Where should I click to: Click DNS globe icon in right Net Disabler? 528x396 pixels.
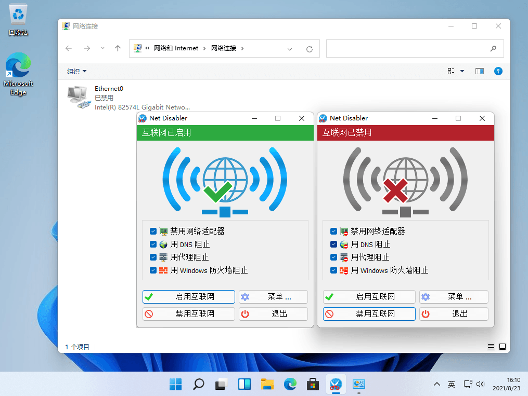[344, 244]
